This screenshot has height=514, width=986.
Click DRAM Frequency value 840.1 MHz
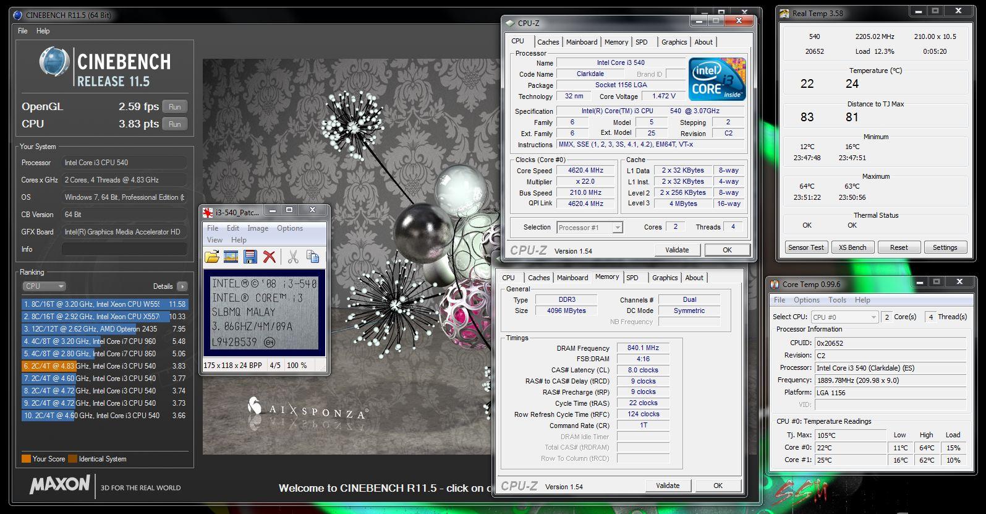tap(643, 348)
